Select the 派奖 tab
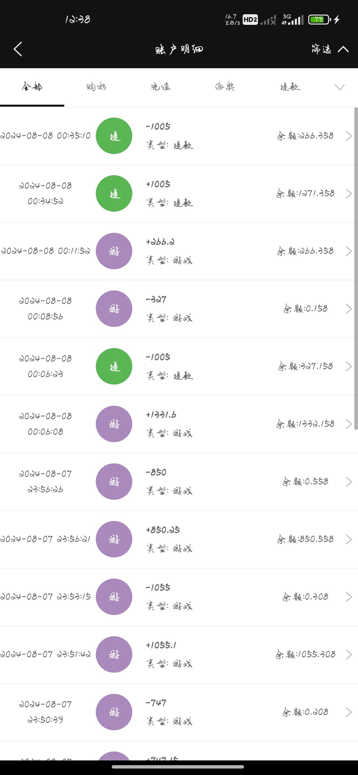 [225, 87]
